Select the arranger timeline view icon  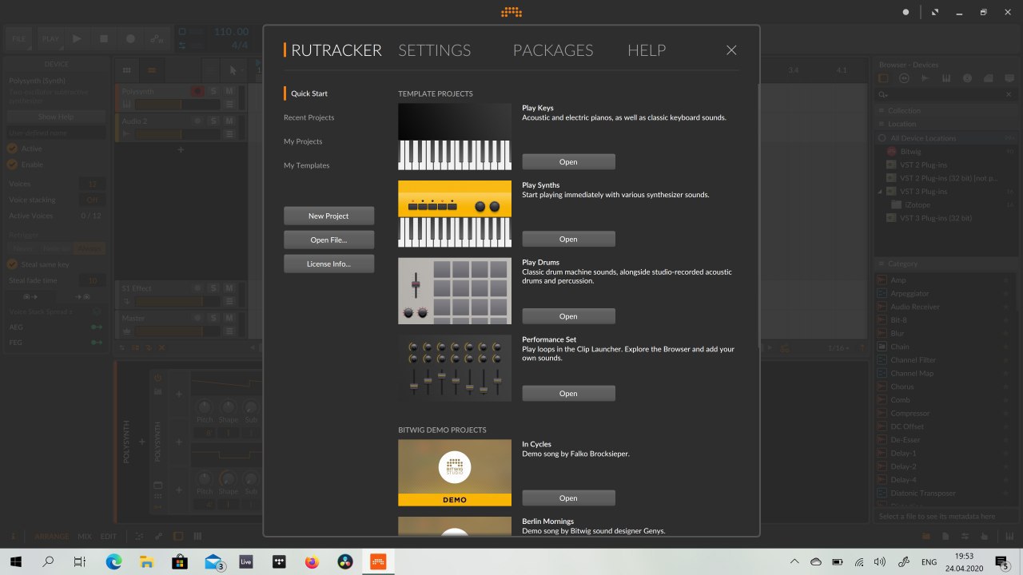[x=152, y=70]
